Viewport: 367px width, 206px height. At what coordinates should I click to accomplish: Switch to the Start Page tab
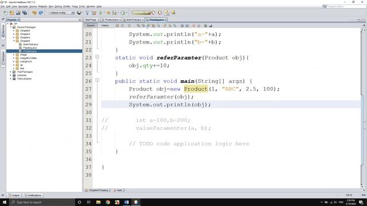pyautogui.click(x=91, y=20)
